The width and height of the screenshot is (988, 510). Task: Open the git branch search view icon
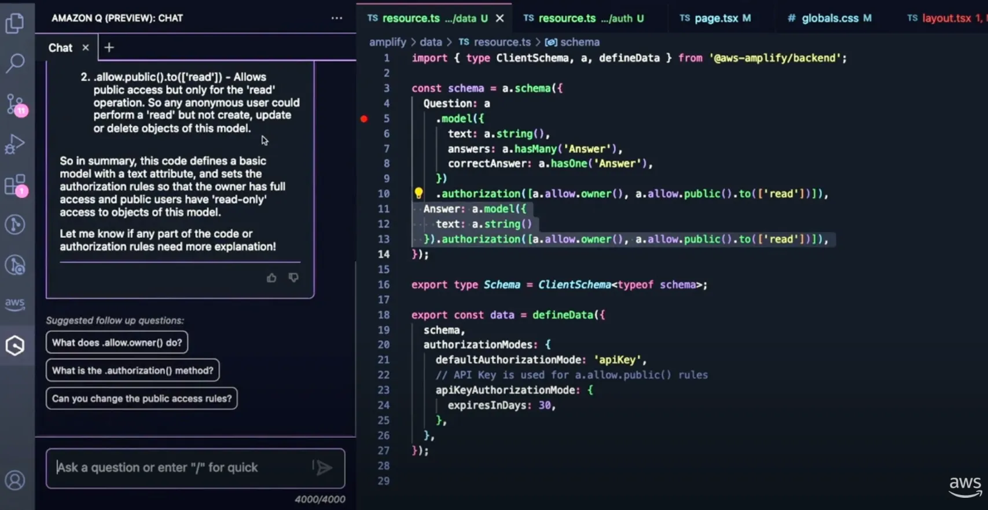[15, 265]
